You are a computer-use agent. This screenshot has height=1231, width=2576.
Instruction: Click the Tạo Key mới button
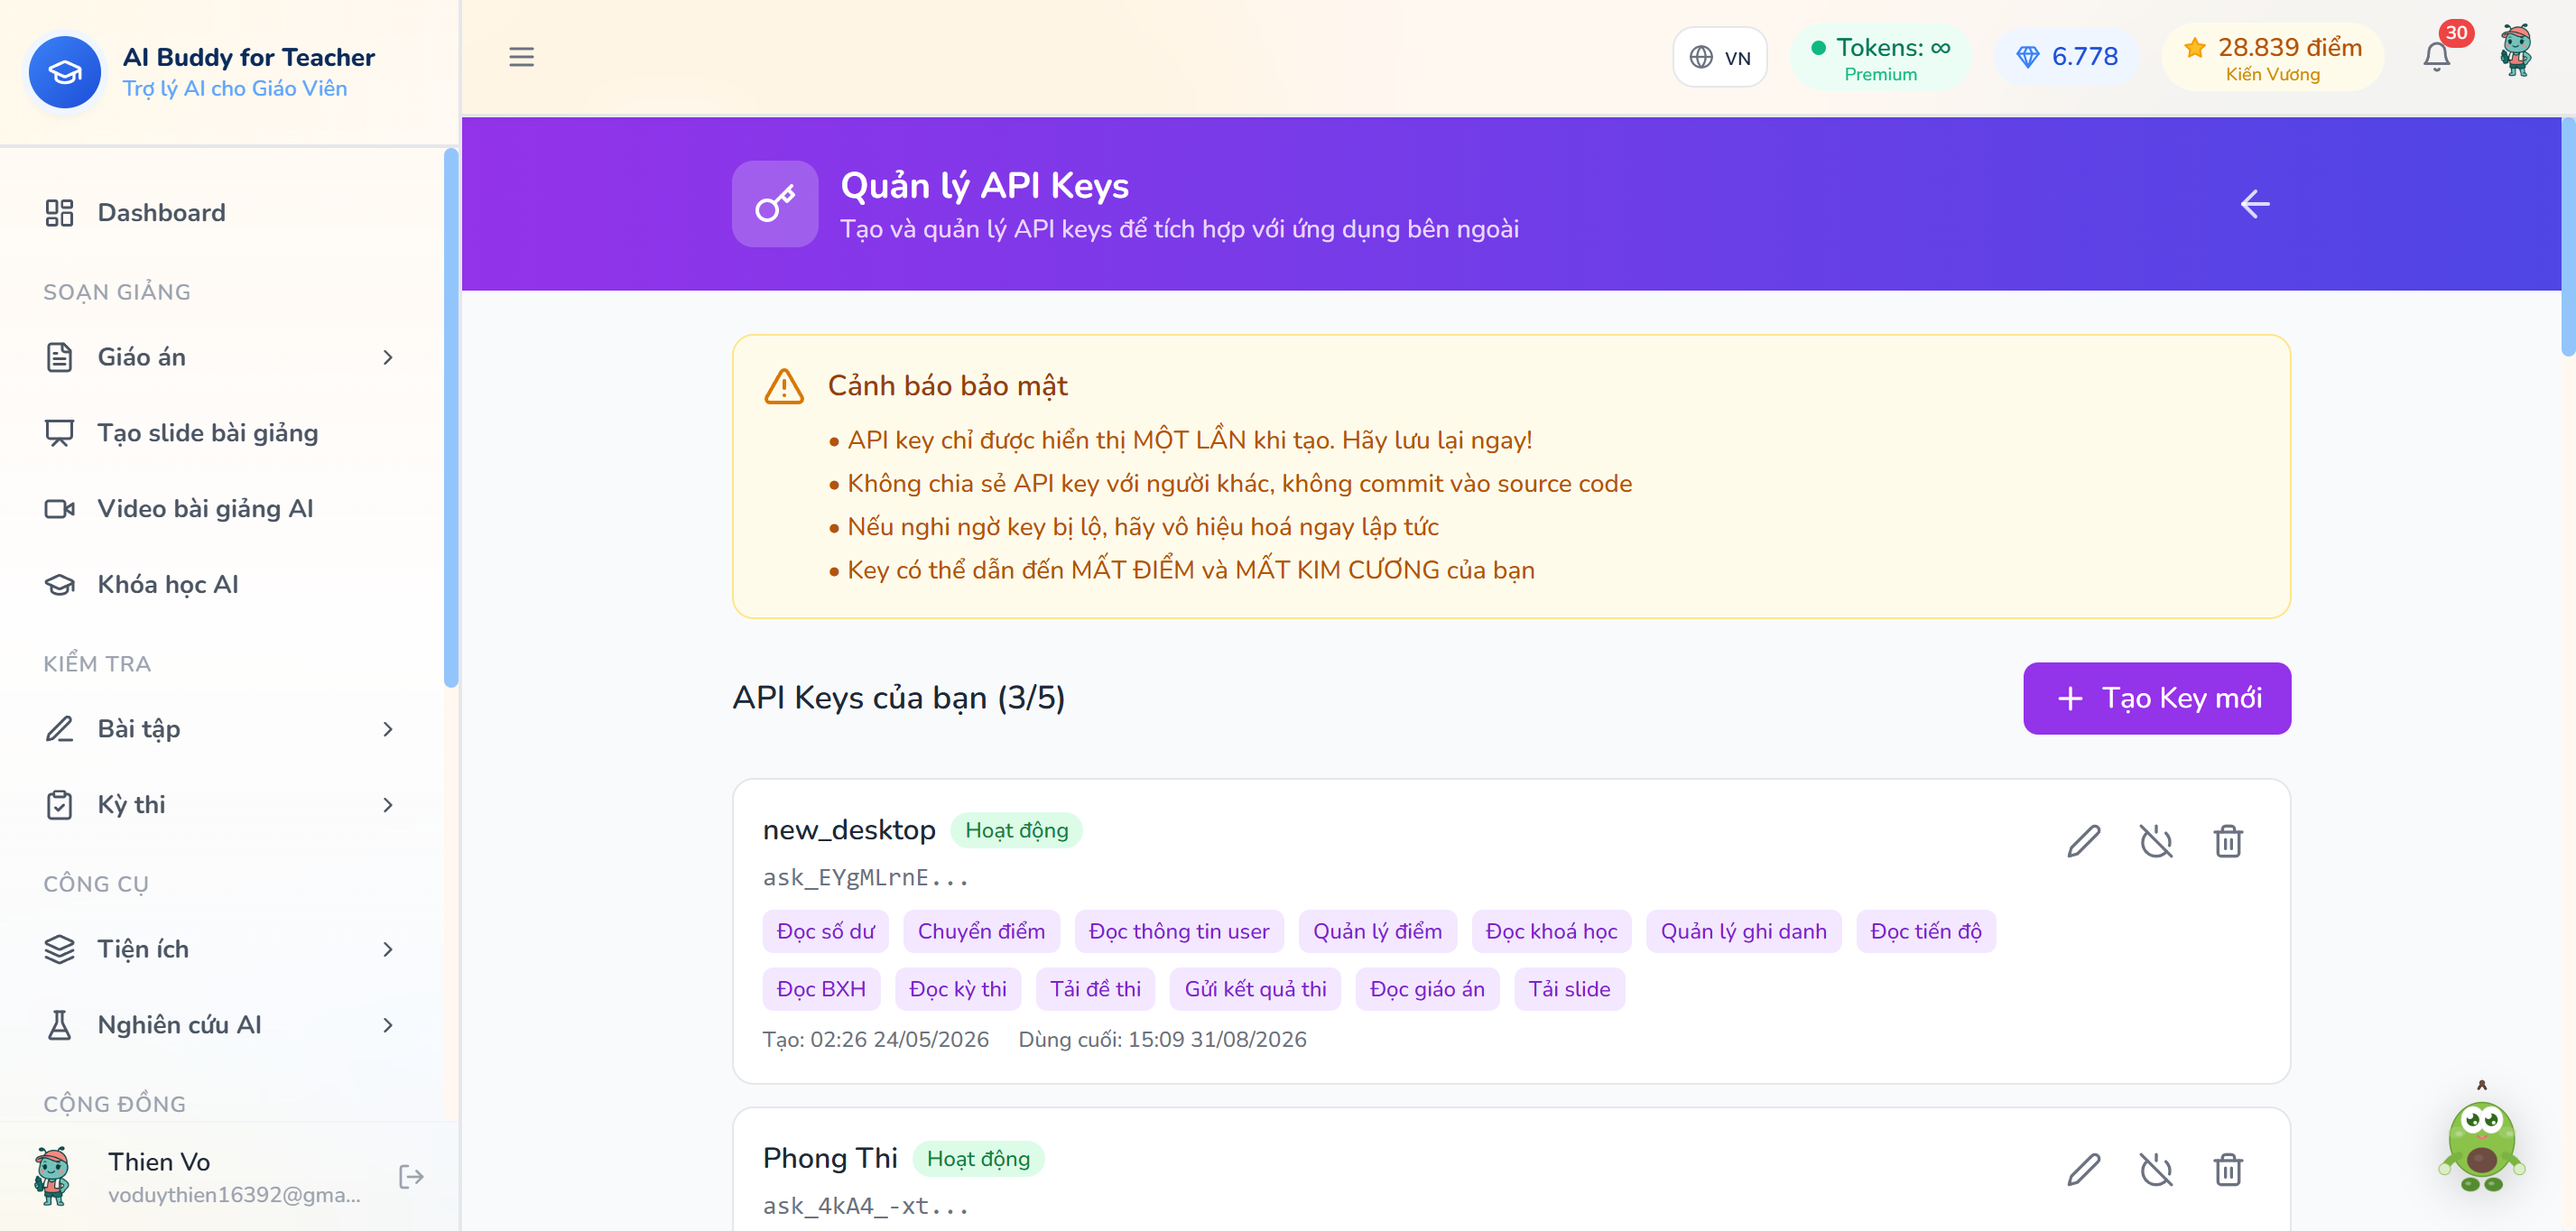(2157, 698)
